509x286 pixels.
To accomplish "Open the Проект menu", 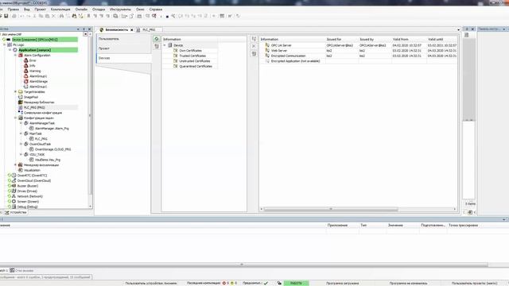I will [41, 10].
